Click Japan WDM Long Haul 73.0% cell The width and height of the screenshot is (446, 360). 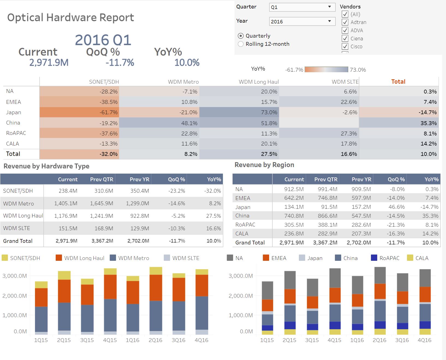239,112
